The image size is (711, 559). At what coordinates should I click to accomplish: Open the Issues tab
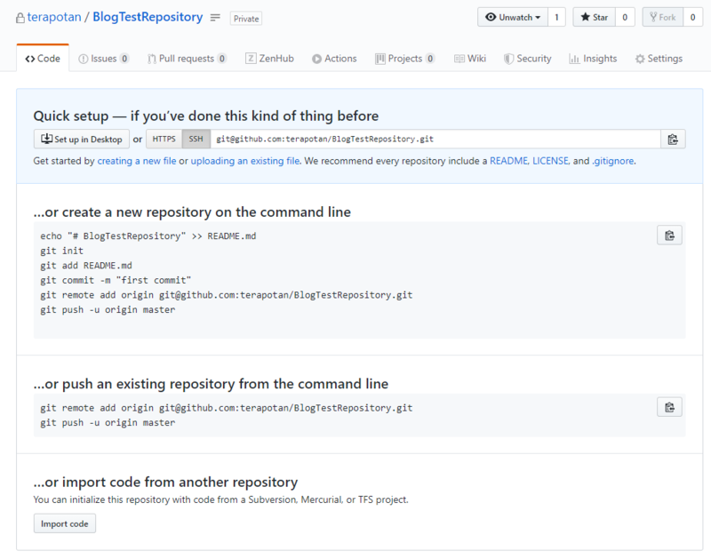pos(103,59)
